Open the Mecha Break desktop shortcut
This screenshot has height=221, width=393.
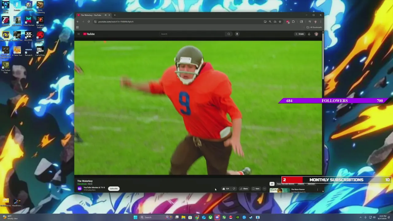6,7
